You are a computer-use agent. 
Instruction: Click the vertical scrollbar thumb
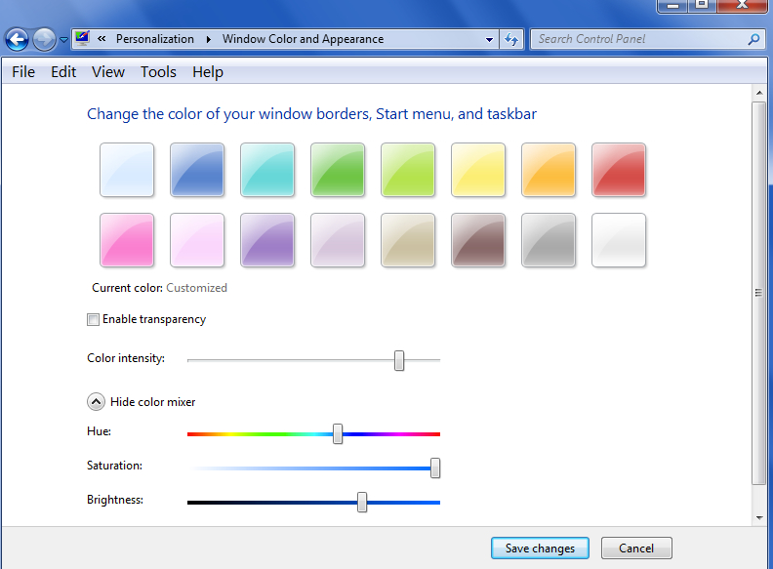[x=759, y=294]
